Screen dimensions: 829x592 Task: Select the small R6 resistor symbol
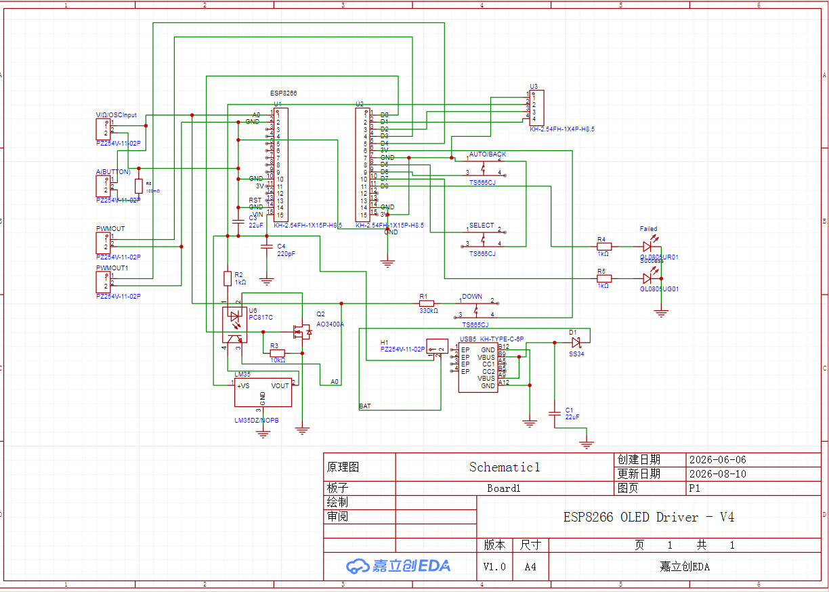139,186
